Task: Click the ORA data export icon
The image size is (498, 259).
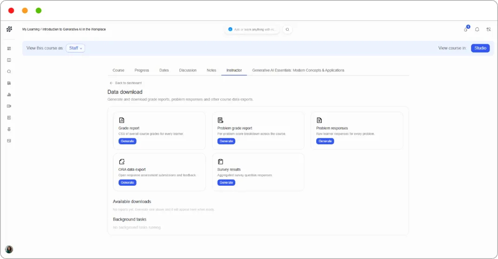Action: pyautogui.click(x=122, y=162)
